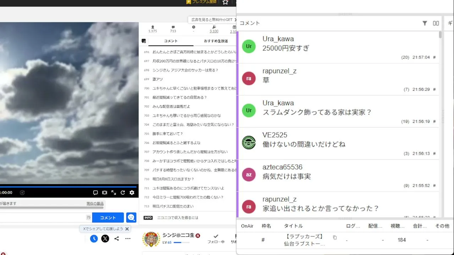Screen dimensions: 454x255
Task: Open comment list settings icon left of コメント tab
Action: (144, 41)
